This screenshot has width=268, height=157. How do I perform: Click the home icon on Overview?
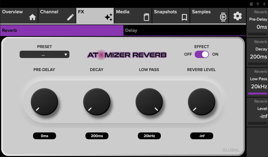(32, 18)
